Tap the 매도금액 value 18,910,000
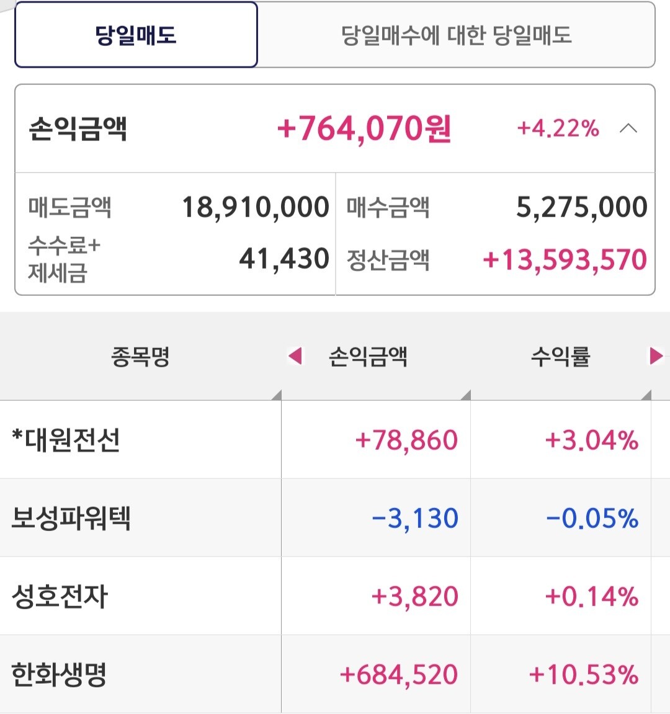Image resolution: width=670 pixels, height=714 pixels. point(255,207)
